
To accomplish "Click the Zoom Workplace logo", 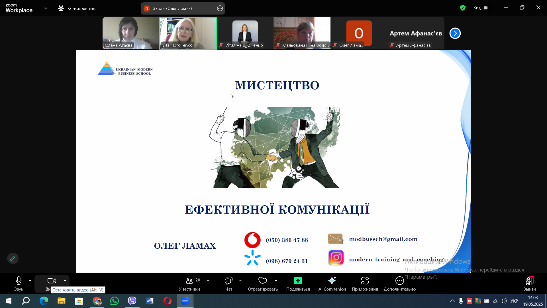I will 19,8.
